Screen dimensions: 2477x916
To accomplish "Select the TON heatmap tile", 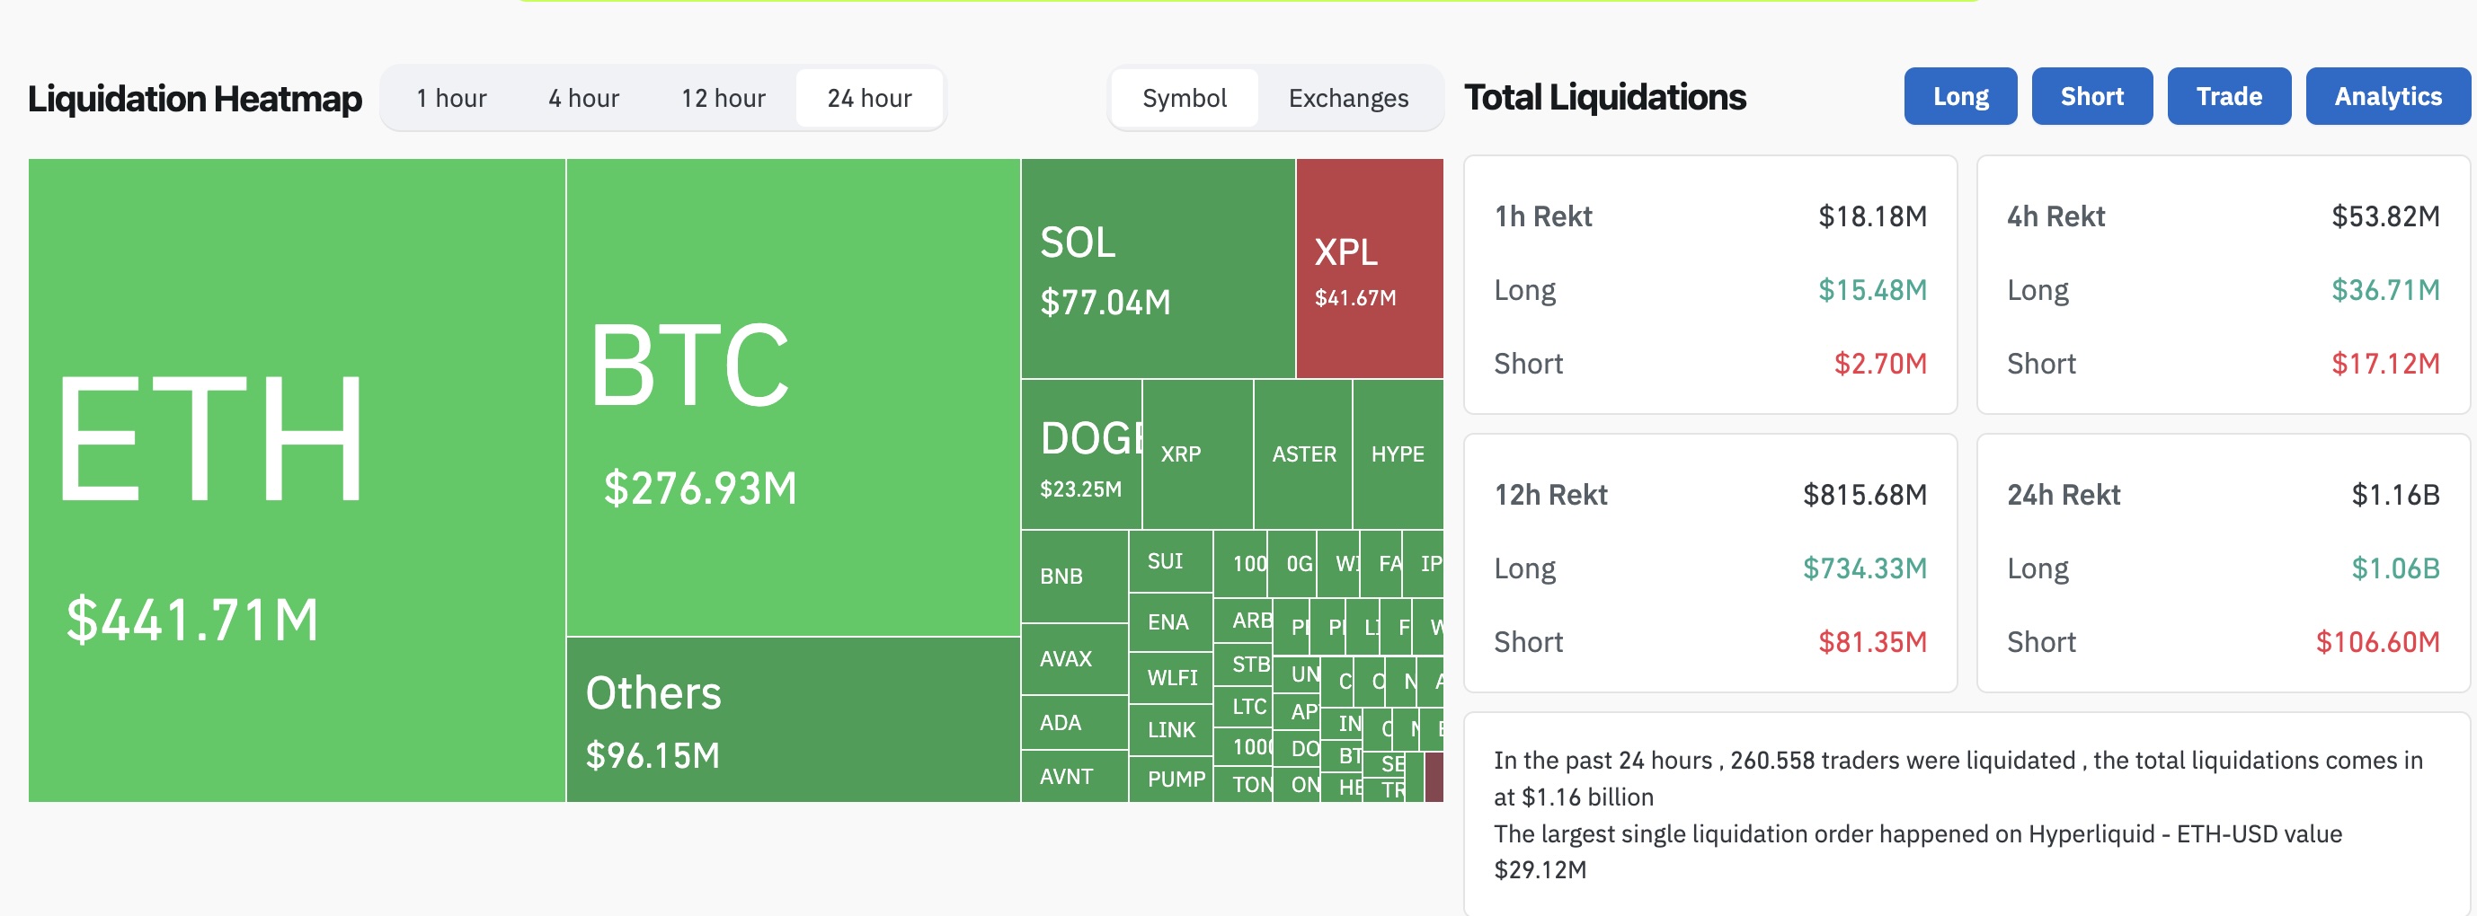I will [1243, 784].
